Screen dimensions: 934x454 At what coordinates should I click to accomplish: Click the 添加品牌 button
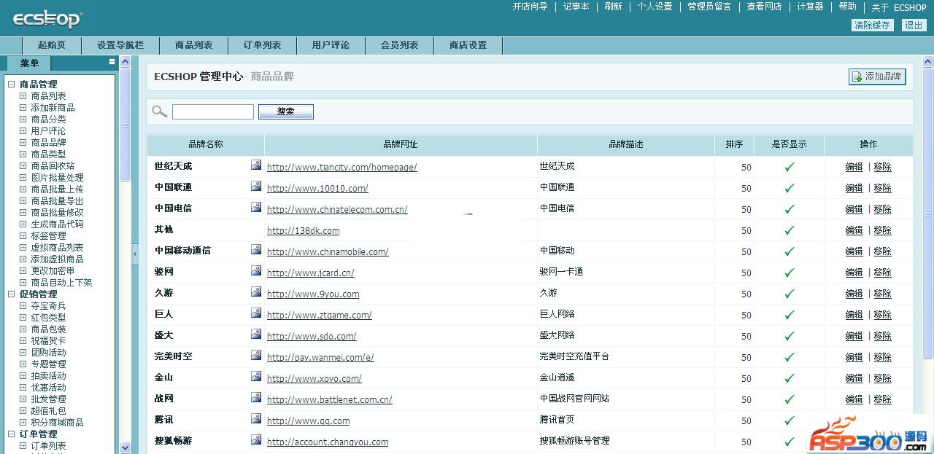pos(876,77)
